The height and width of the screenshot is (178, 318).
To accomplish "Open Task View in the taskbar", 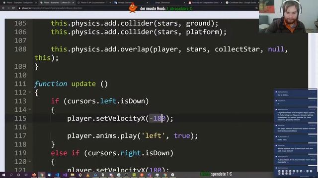I will [x=26, y=175].
